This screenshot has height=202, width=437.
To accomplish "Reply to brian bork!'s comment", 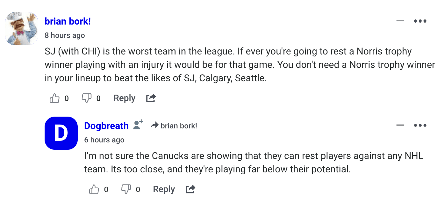I will pos(124,98).
